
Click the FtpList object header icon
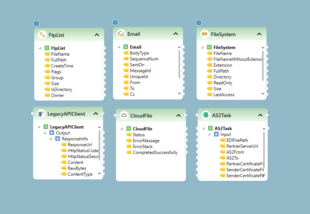[x=42, y=35]
